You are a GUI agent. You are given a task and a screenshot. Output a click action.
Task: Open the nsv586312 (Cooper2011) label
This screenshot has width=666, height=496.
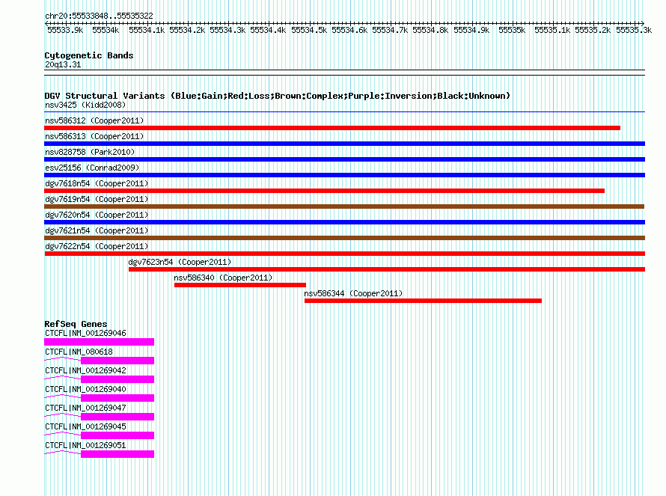[94, 120]
